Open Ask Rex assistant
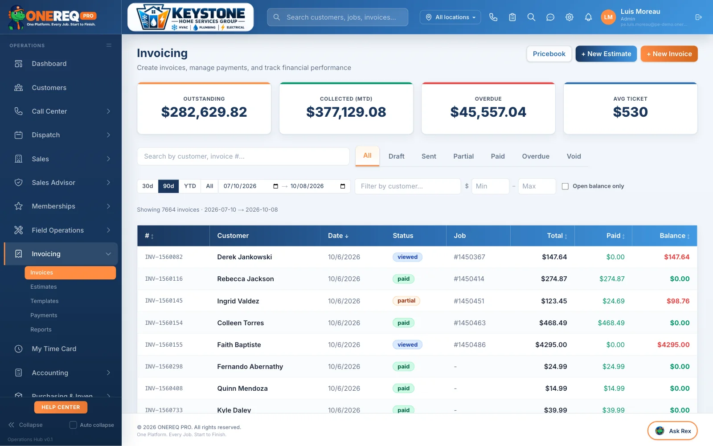The height and width of the screenshot is (446, 713). (672, 431)
